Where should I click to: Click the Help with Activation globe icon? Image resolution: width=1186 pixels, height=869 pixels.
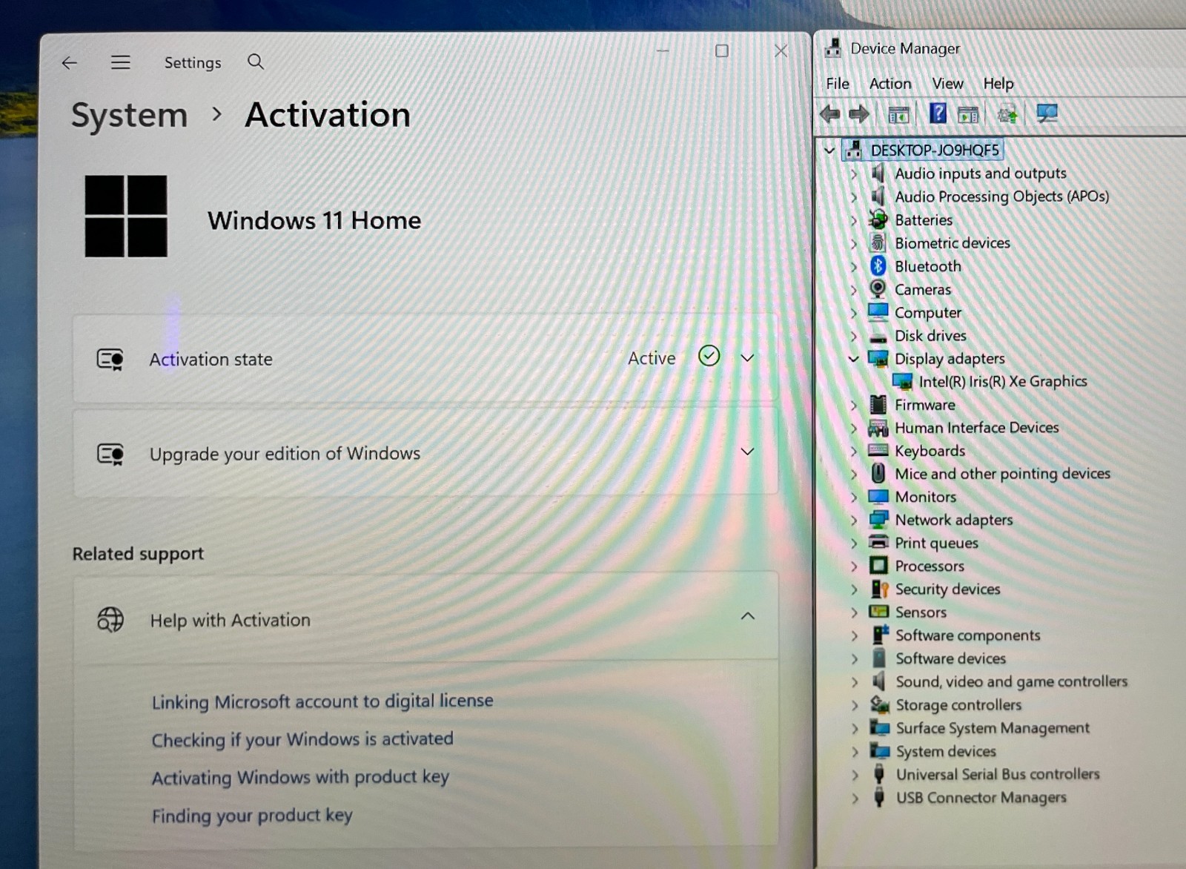tap(110, 619)
